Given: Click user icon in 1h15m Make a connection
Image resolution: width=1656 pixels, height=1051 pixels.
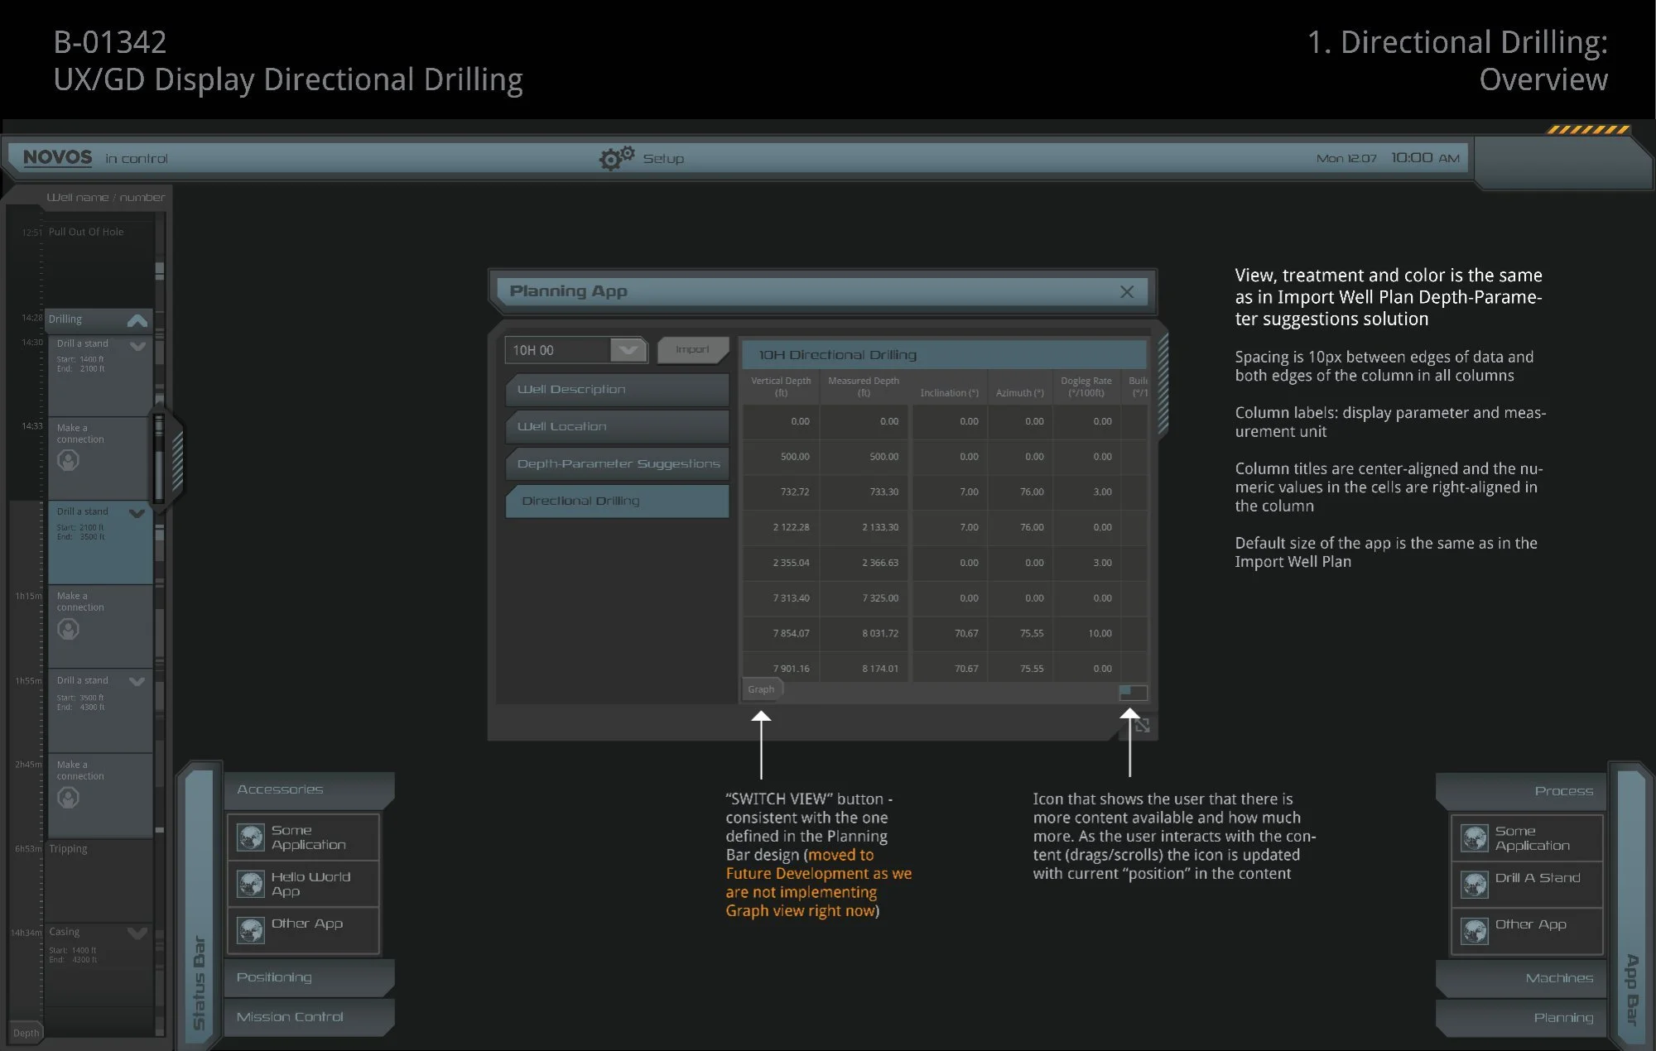Looking at the screenshot, I should pos(68,629).
